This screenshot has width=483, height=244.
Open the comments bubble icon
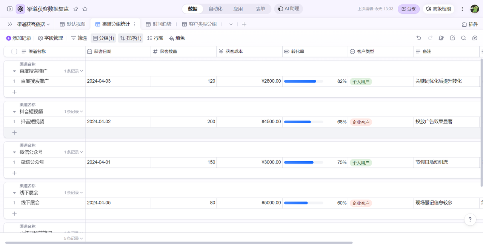(x=475, y=38)
